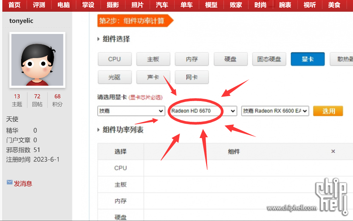
Task: Open the 技嘉 brand dropdown
Action: 131,111
